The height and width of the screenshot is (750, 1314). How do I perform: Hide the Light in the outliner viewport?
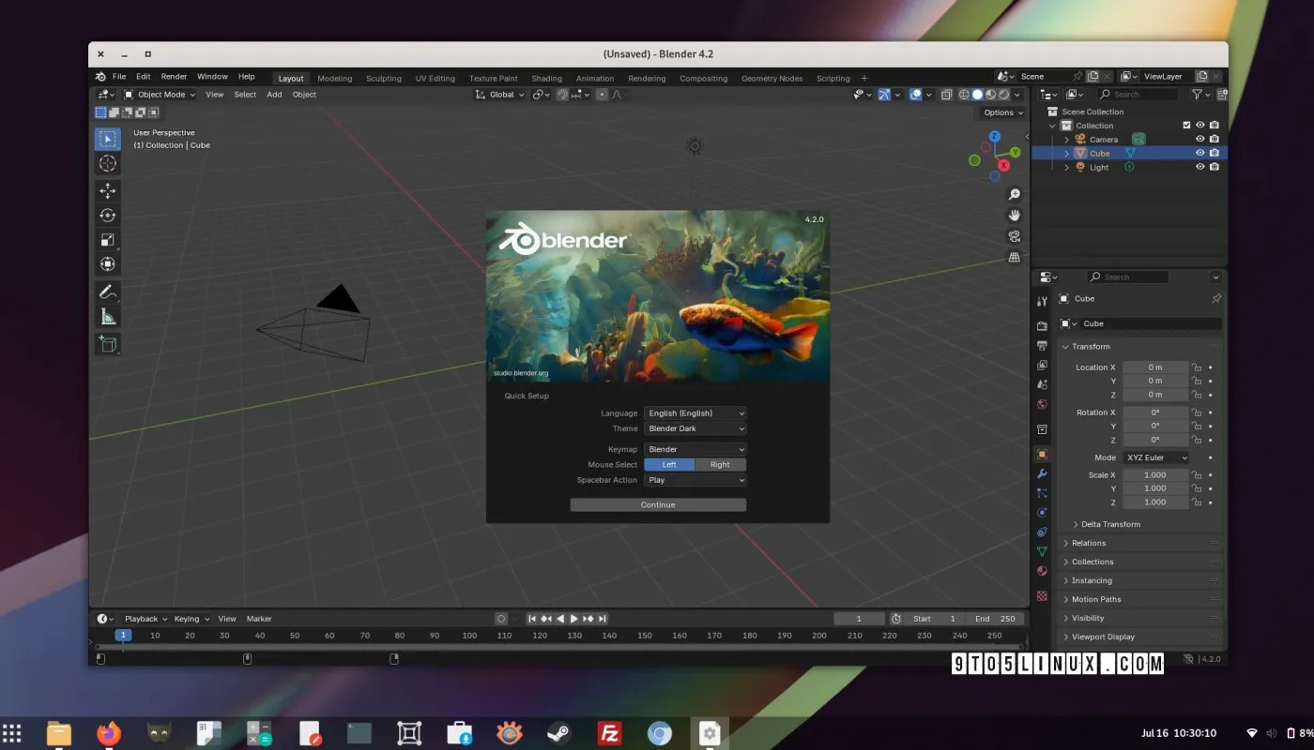tap(1199, 167)
